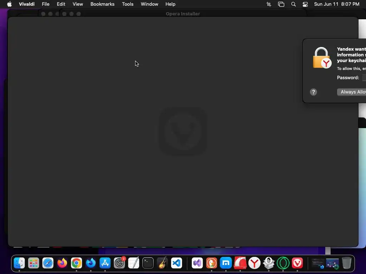Launch TextEdit from the dock
Screen dimensions: 366x274
tap(134, 263)
